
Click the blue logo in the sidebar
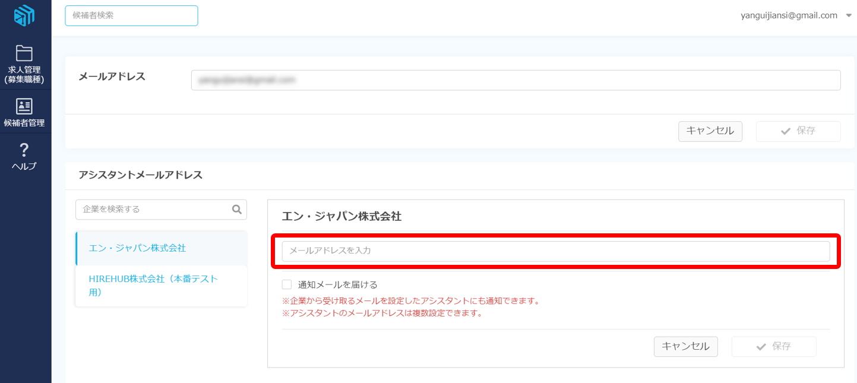[x=24, y=16]
